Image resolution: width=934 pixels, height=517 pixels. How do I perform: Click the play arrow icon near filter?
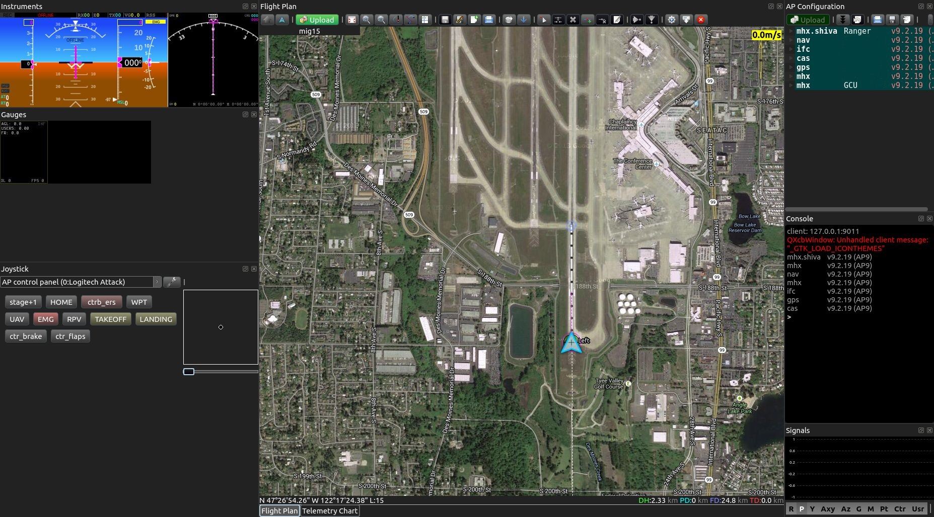637,20
